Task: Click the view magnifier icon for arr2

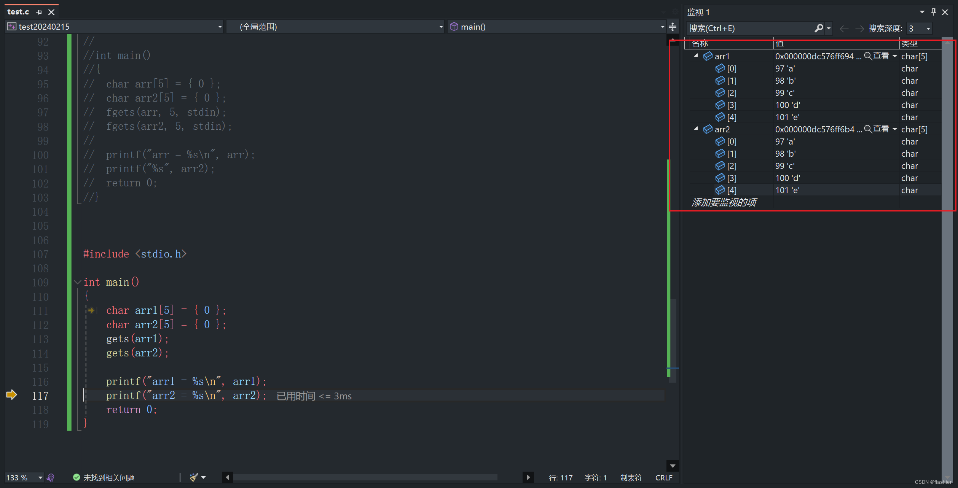Action: click(x=868, y=129)
